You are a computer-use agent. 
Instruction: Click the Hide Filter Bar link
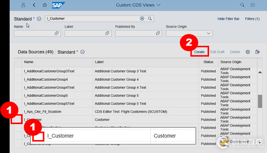(228, 19)
